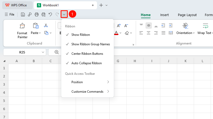Viewport: 213px width, 119px height.
Task: Expand the Position submenu
Action: click(88, 82)
